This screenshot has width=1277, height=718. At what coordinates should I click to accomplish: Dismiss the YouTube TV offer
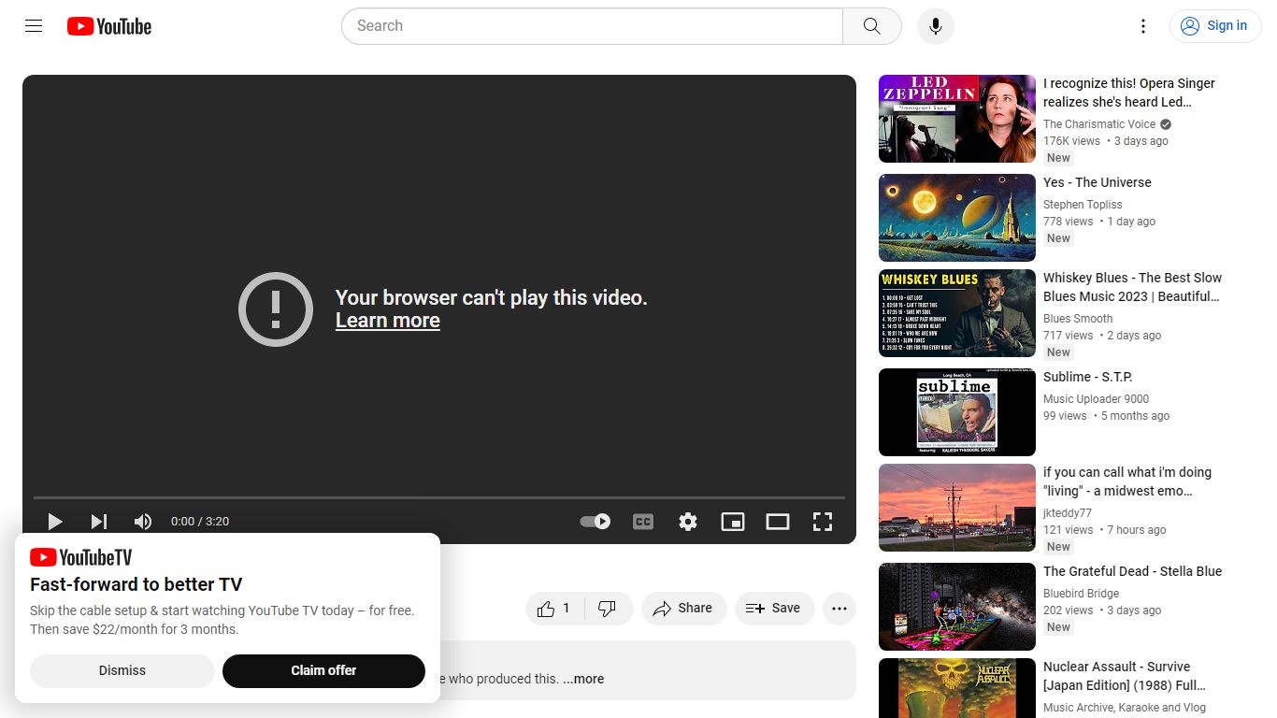[122, 670]
